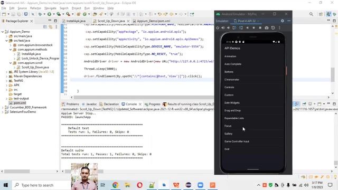Click Eclipse Debug bug icon
Viewport: 338px width, 190px height.
coord(40,14)
